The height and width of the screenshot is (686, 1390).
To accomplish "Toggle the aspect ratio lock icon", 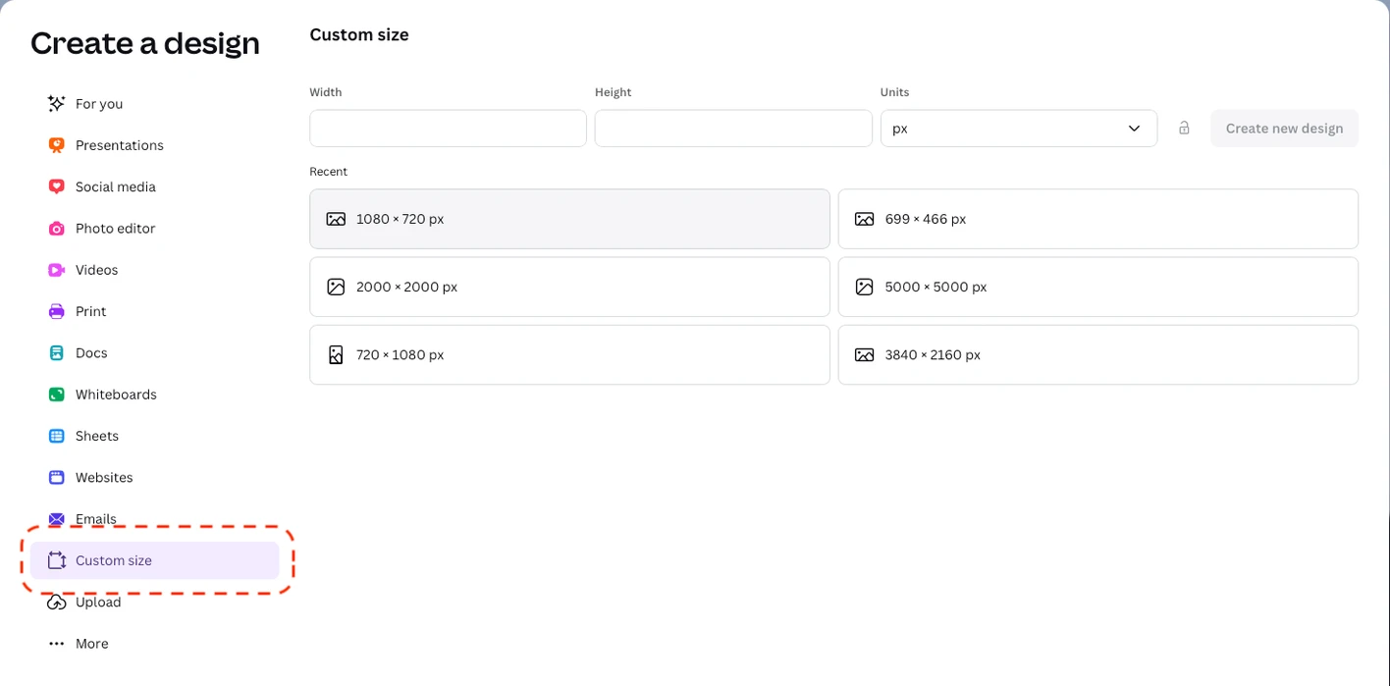I will [1184, 129].
